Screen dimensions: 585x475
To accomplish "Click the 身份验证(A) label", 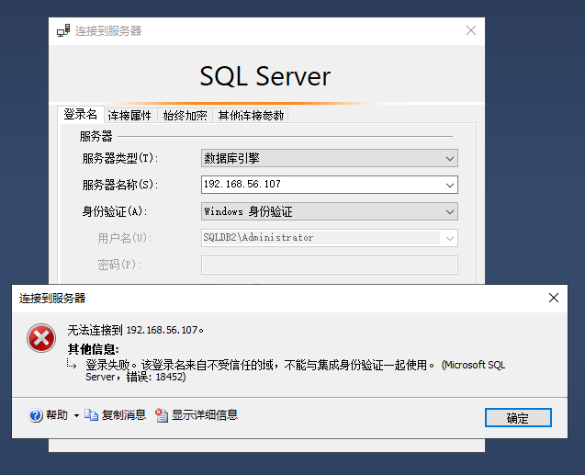I will point(115,211).
